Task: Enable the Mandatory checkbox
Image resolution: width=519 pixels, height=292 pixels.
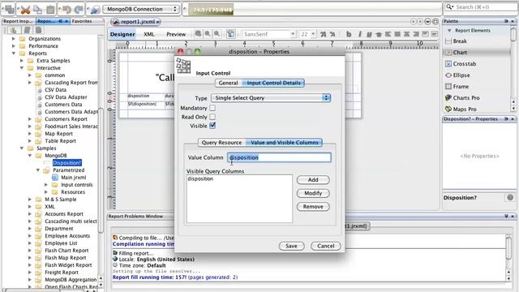Action: coord(212,108)
